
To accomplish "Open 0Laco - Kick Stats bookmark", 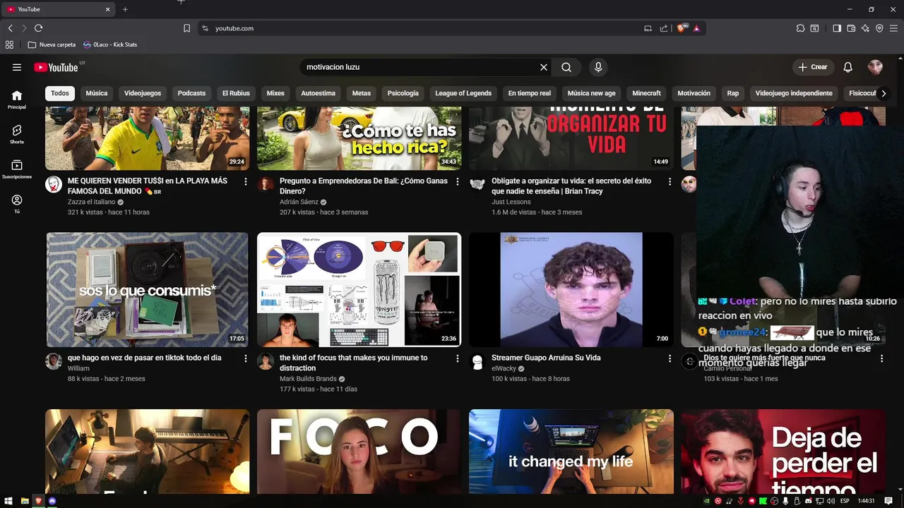I will click(109, 44).
